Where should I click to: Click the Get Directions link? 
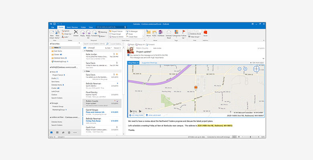(x=138, y=115)
